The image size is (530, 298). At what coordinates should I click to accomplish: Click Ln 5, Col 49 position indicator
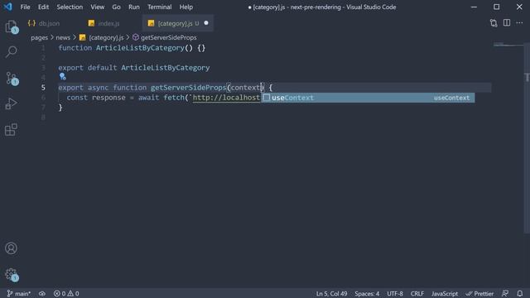pos(331,294)
